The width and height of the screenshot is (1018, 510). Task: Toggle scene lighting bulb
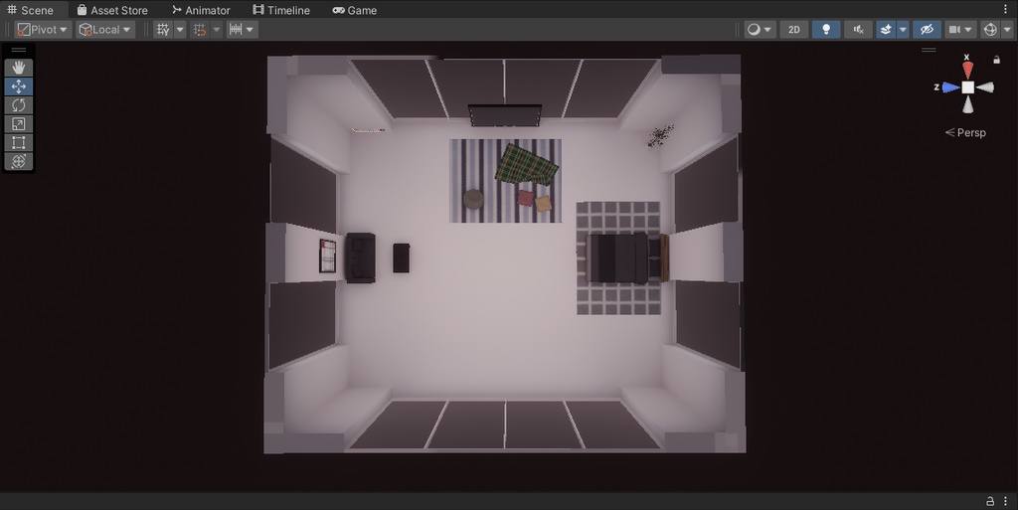(826, 29)
